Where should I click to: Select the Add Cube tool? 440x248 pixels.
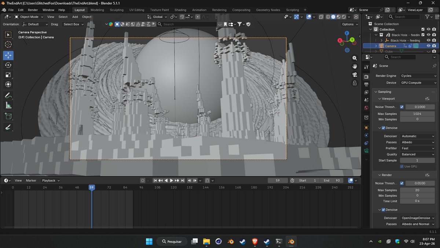tap(8, 116)
